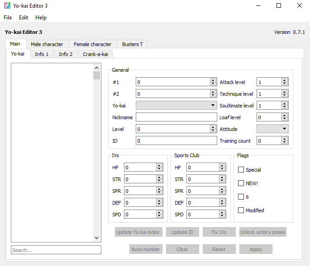Click the Yo-kai list scroll up arrow
This screenshot has height=266, width=310.
[x=96, y=68]
